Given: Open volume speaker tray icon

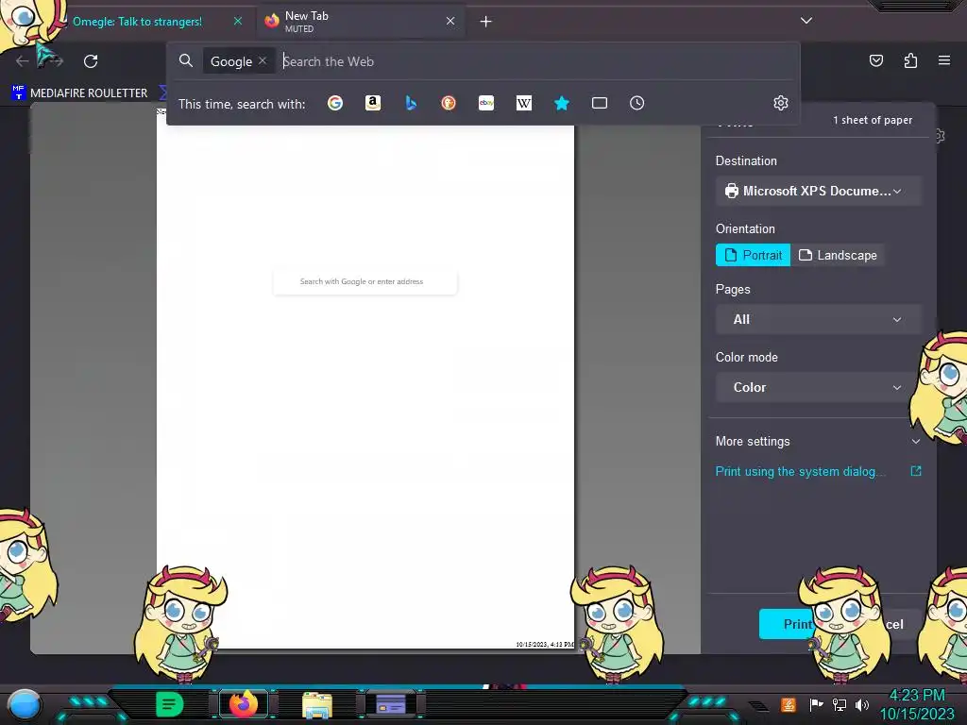Looking at the screenshot, I should 862,704.
